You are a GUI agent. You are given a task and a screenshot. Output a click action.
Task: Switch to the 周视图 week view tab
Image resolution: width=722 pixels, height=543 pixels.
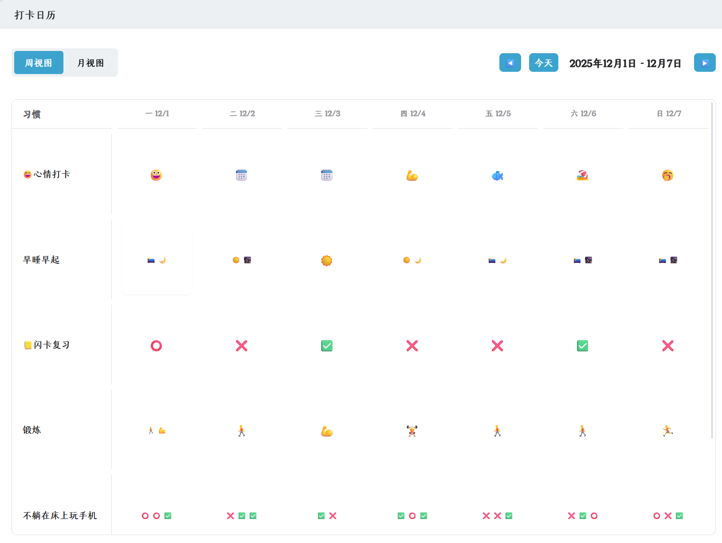tap(39, 63)
